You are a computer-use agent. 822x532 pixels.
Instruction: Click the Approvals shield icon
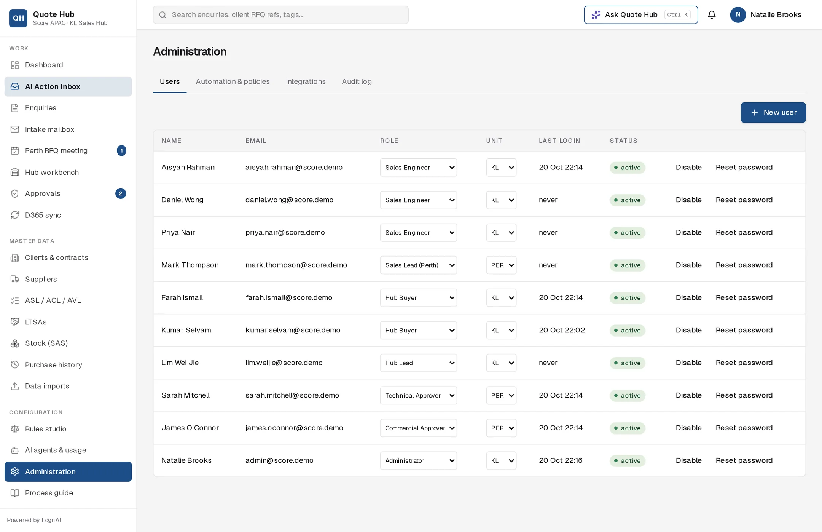coord(15,193)
